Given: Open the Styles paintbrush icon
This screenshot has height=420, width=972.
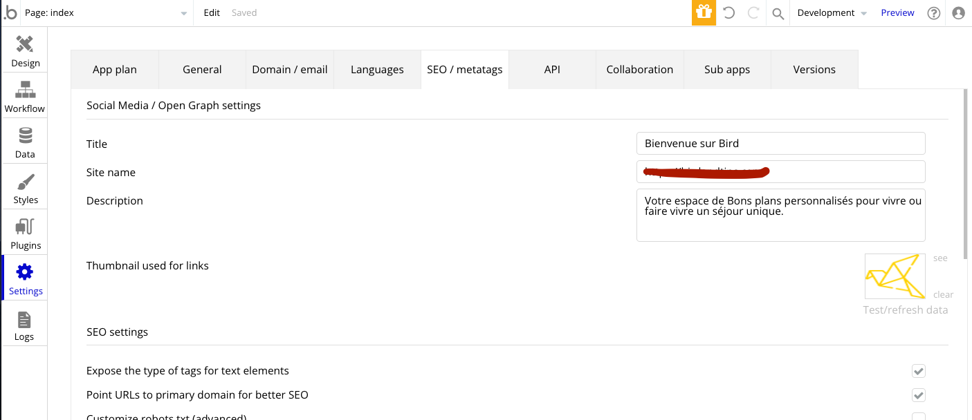Looking at the screenshot, I should pos(25,187).
